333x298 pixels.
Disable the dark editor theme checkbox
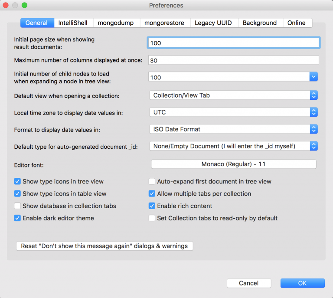pyautogui.click(x=17, y=218)
